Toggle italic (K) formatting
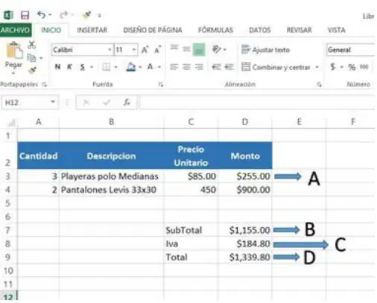 coord(69,67)
